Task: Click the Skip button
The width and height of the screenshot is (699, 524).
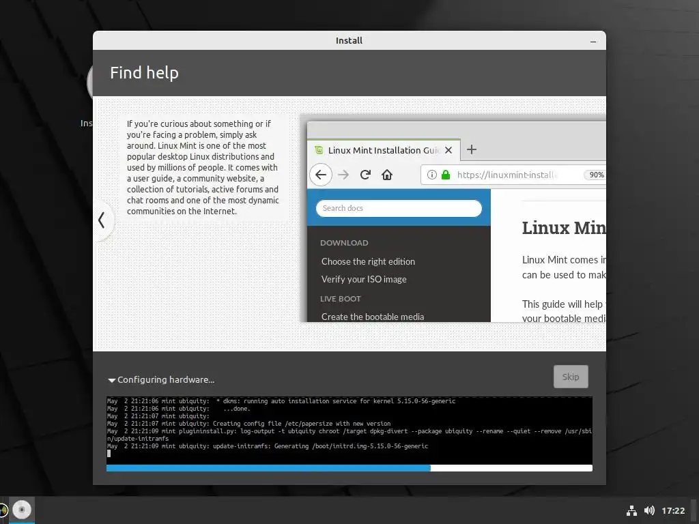Action: tap(571, 377)
